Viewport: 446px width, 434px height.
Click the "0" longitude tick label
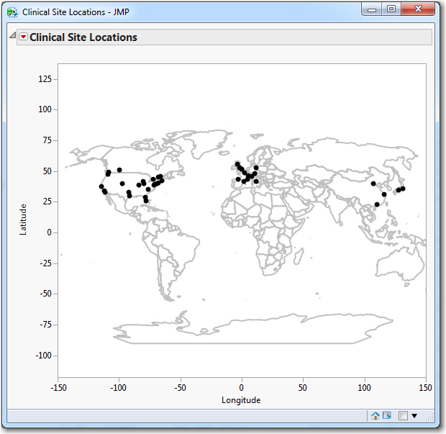point(242,388)
